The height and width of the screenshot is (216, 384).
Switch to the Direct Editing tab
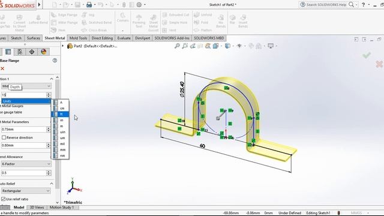pos(102,38)
